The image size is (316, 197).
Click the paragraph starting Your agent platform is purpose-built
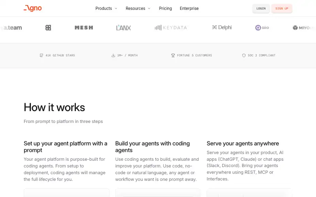pyautogui.click(x=64, y=169)
